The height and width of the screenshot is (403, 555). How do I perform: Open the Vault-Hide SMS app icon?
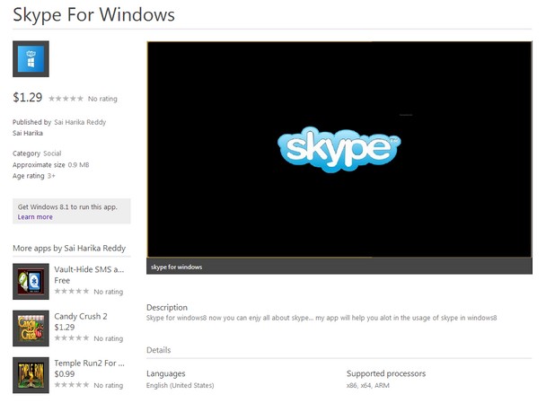click(x=31, y=281)
